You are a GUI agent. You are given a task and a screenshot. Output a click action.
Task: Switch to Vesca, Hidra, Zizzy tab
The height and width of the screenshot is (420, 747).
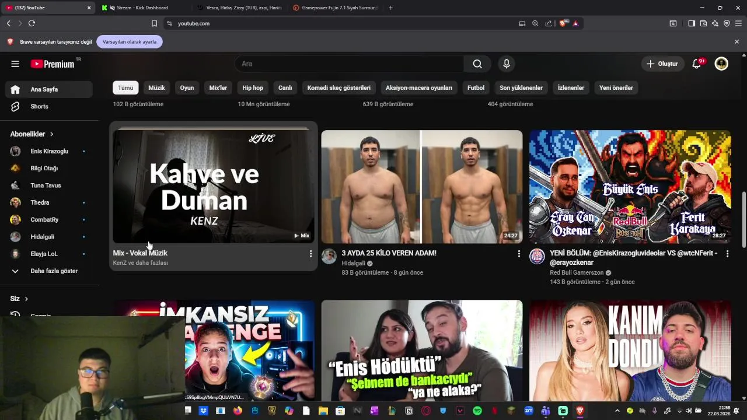point(240,8)
